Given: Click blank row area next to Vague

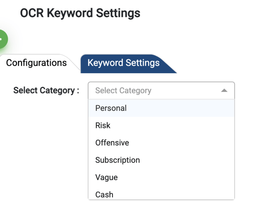Looking at the screenshot, I should coord(175,177).
